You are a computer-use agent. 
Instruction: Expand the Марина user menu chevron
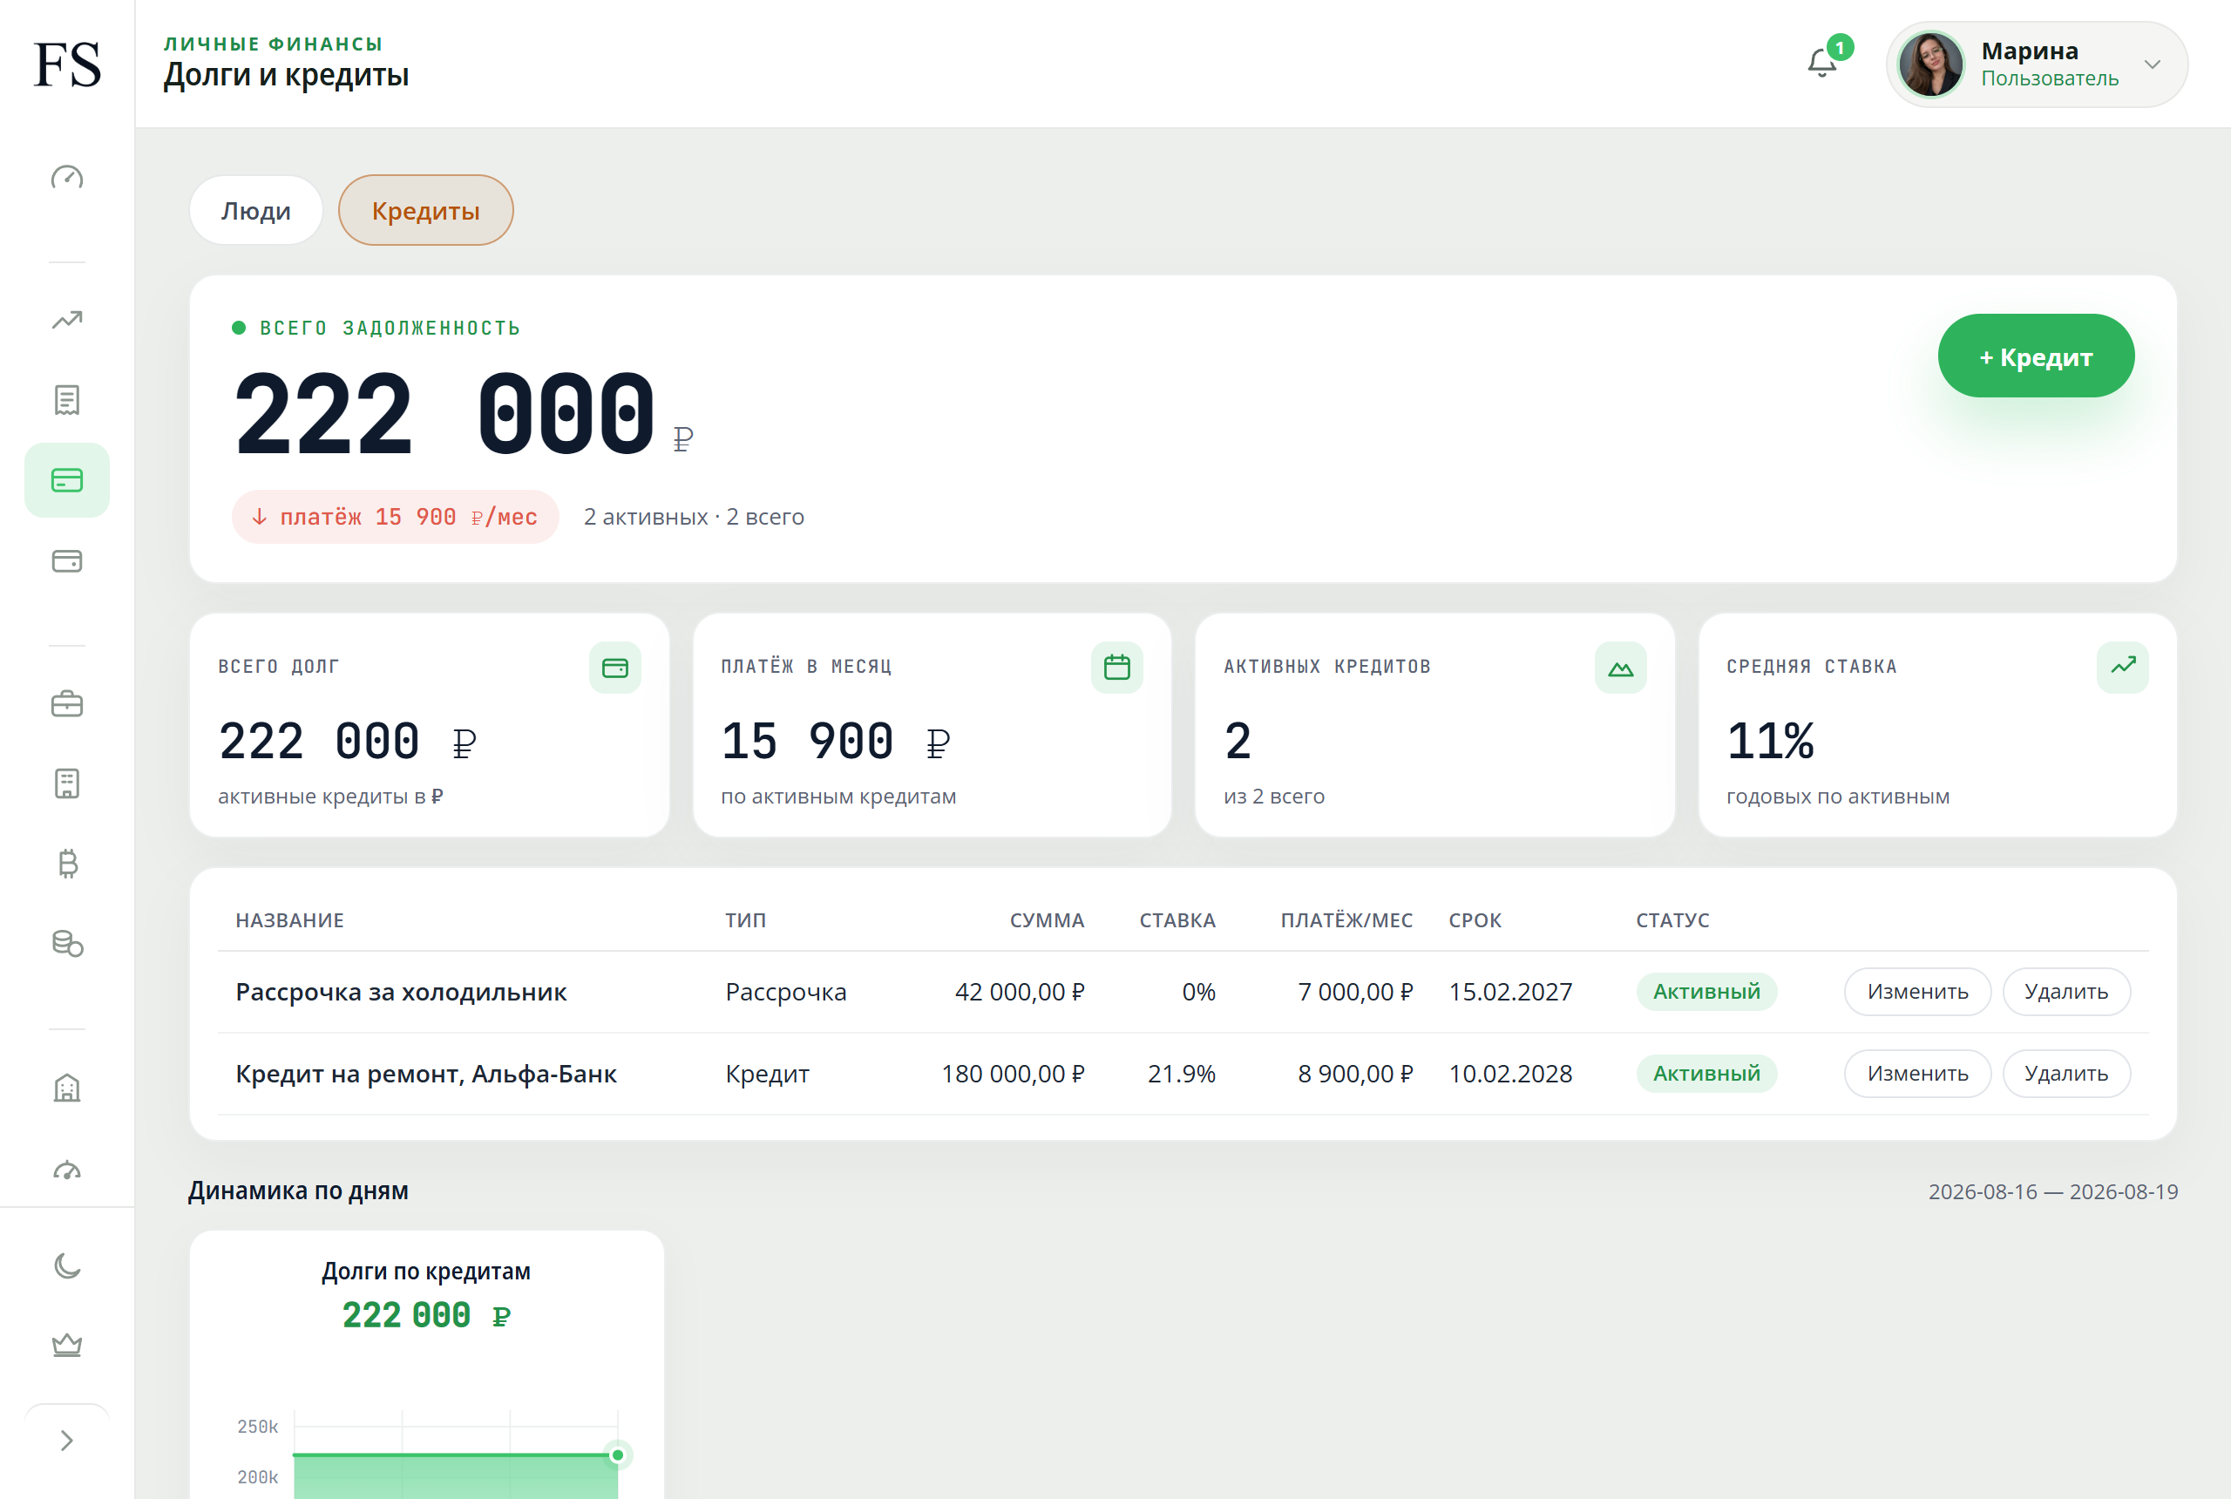[x=2153, y=65]
